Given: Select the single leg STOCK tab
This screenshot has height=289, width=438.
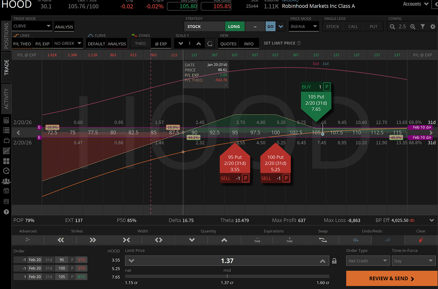Looking at the screenshot, I should pyautogui.click(x=333, y=26).
